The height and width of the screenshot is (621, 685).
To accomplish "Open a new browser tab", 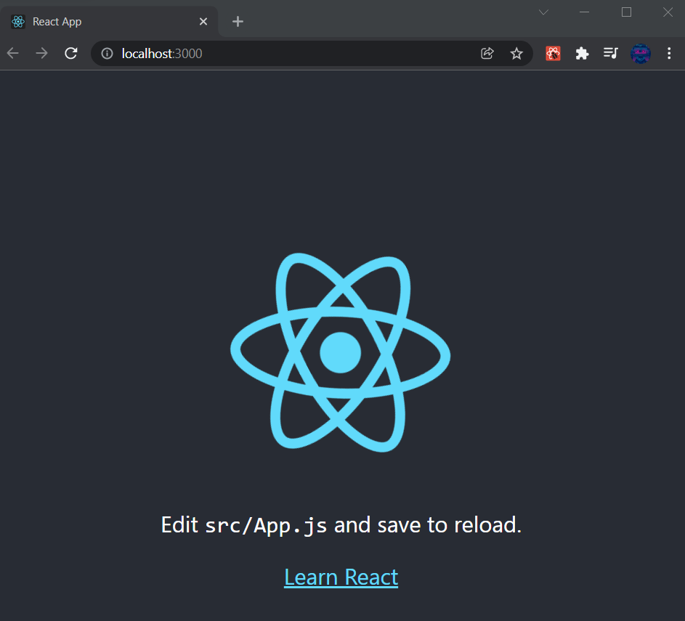I will (x=238, y=21).
